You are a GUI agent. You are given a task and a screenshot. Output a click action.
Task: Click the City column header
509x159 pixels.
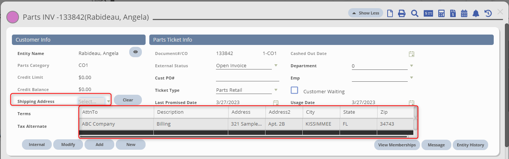tap(321, 112)
